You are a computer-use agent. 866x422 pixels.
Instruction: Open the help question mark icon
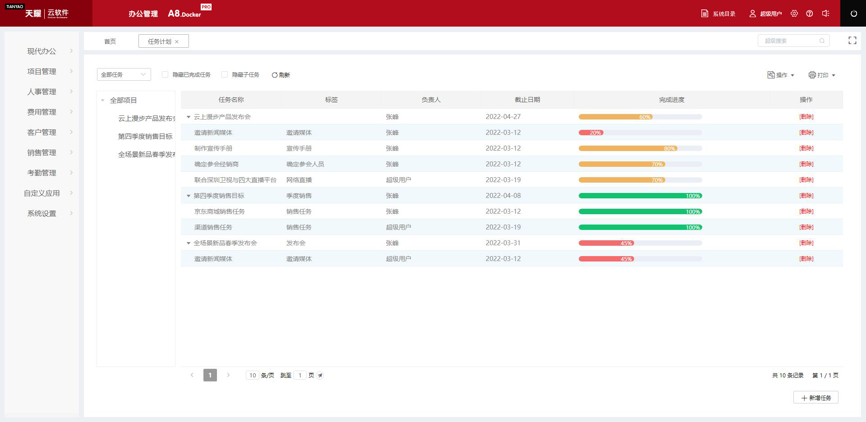click(x=810, y=14)
